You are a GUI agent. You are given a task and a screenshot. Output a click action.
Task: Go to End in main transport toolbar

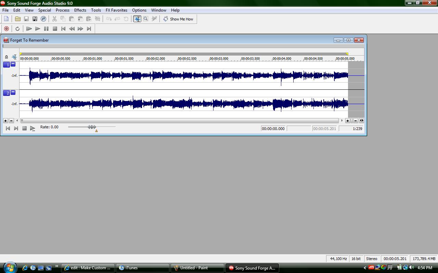89,29
